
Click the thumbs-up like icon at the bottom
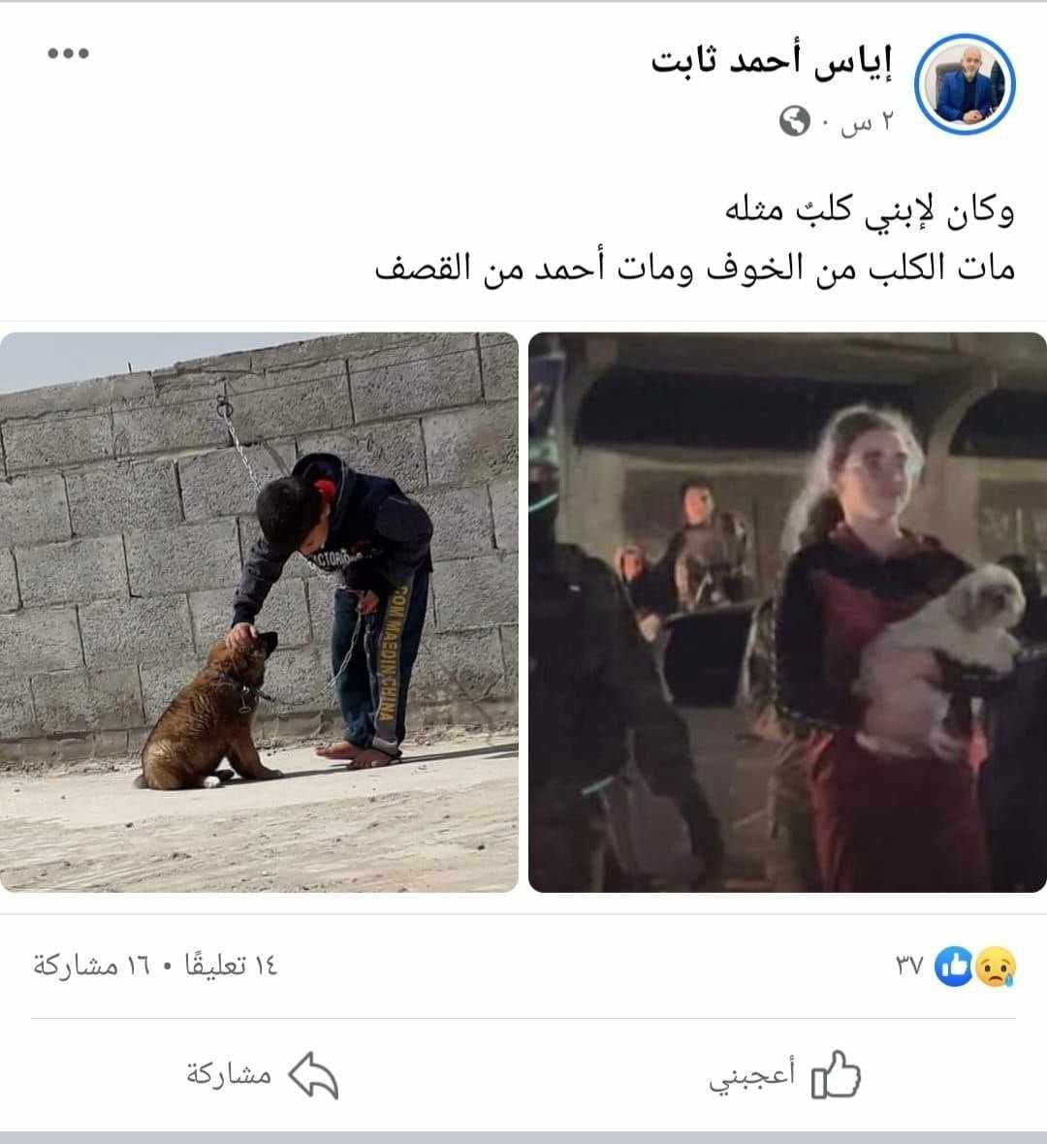(836, 1075)
